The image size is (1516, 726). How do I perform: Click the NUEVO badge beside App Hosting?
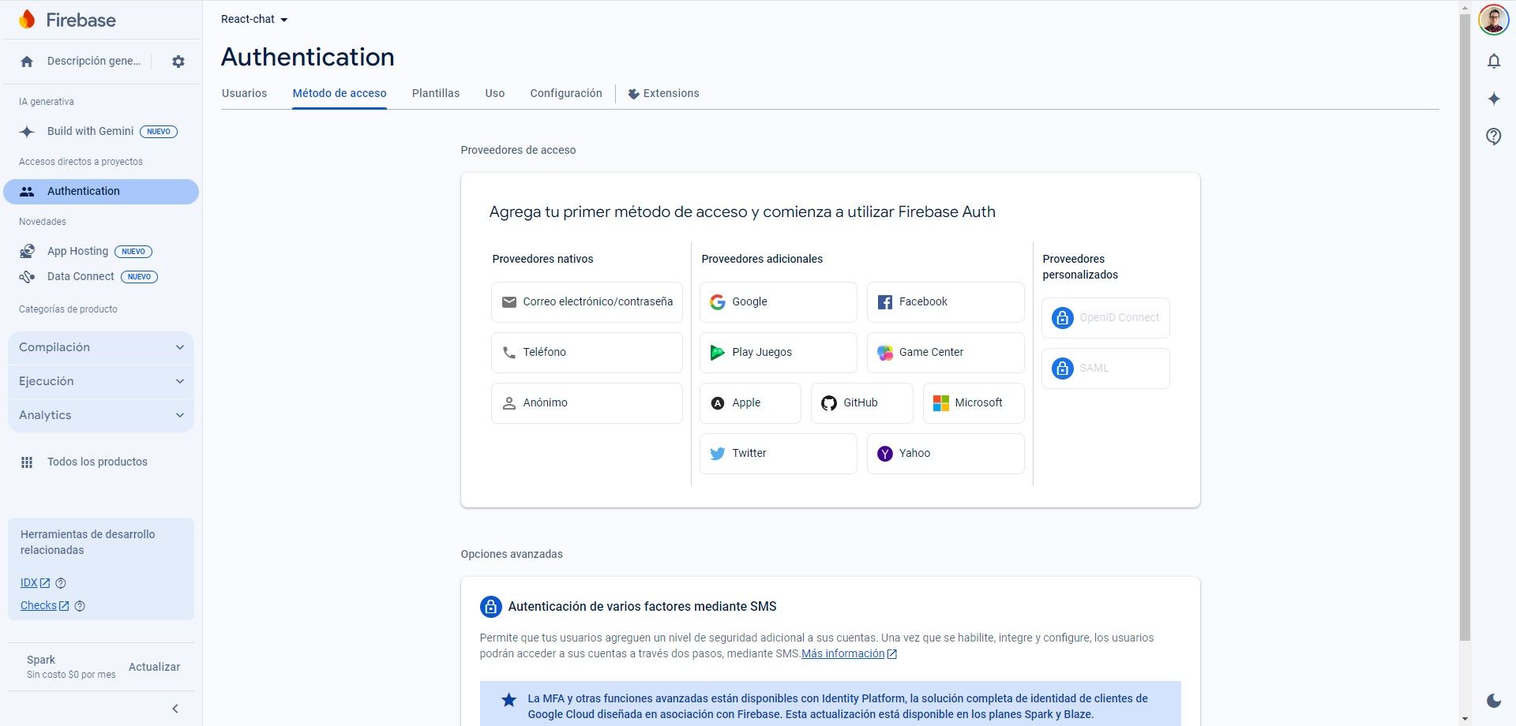point(133,252)
